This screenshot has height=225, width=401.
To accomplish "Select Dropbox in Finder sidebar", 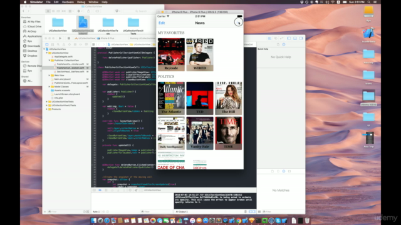I will [30, 56].
